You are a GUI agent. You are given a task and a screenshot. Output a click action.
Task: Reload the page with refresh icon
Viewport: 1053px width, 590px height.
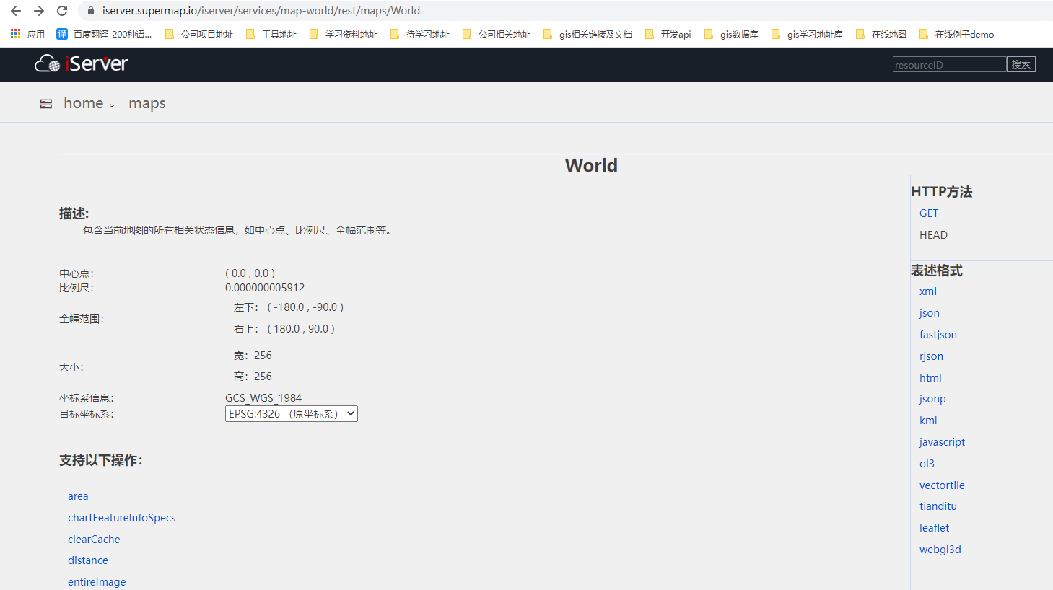coord(62,11)
